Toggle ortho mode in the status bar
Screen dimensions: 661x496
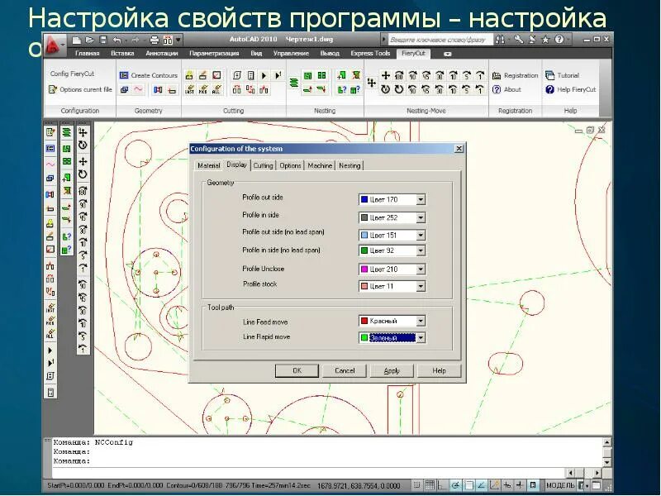(x=442, y=485)
